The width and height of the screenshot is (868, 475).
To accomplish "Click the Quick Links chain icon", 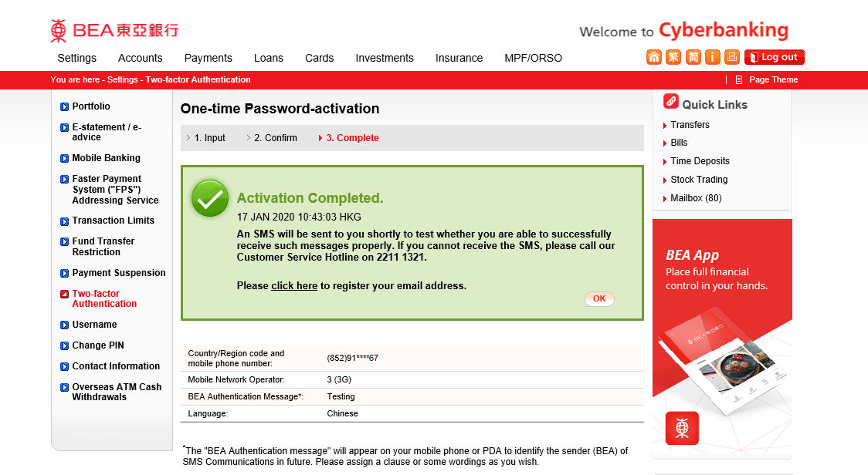I will point(671,101).
